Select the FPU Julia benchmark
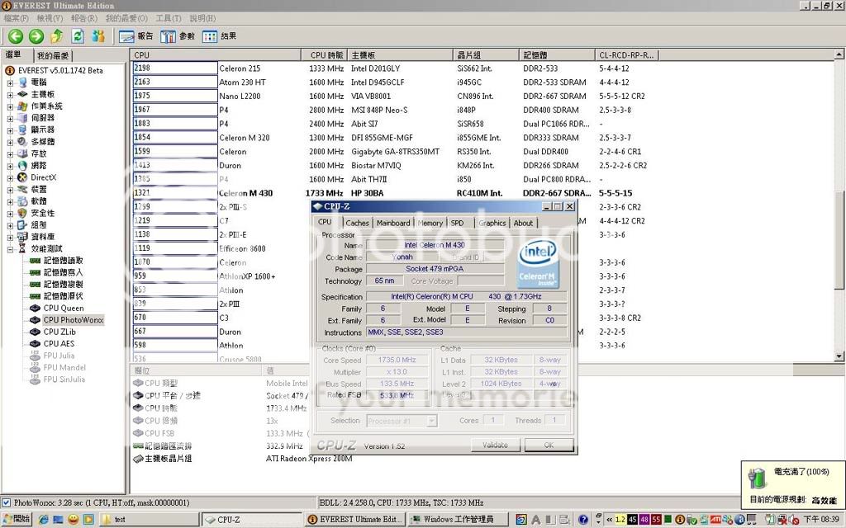 coord(59,356)
